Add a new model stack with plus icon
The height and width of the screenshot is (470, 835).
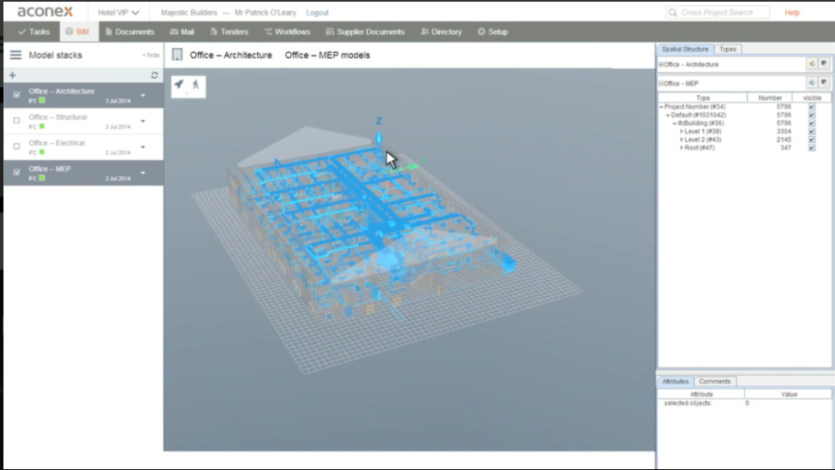[13, 76]
